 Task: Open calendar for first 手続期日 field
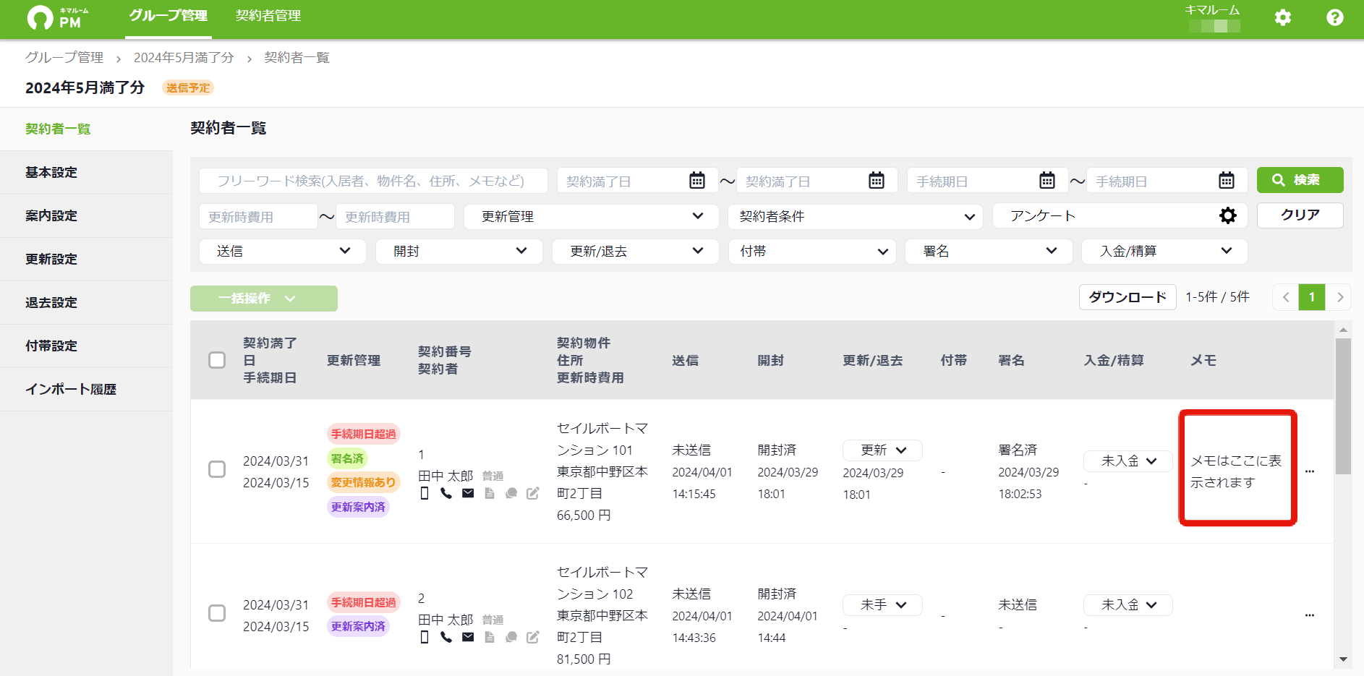1047,180
